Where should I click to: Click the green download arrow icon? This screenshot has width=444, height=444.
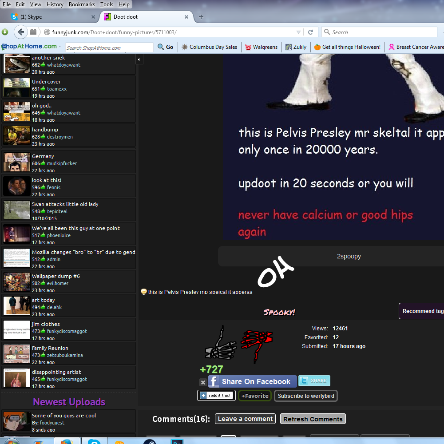[5, 32]
